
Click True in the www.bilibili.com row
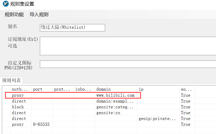click(x=186, y=95)
